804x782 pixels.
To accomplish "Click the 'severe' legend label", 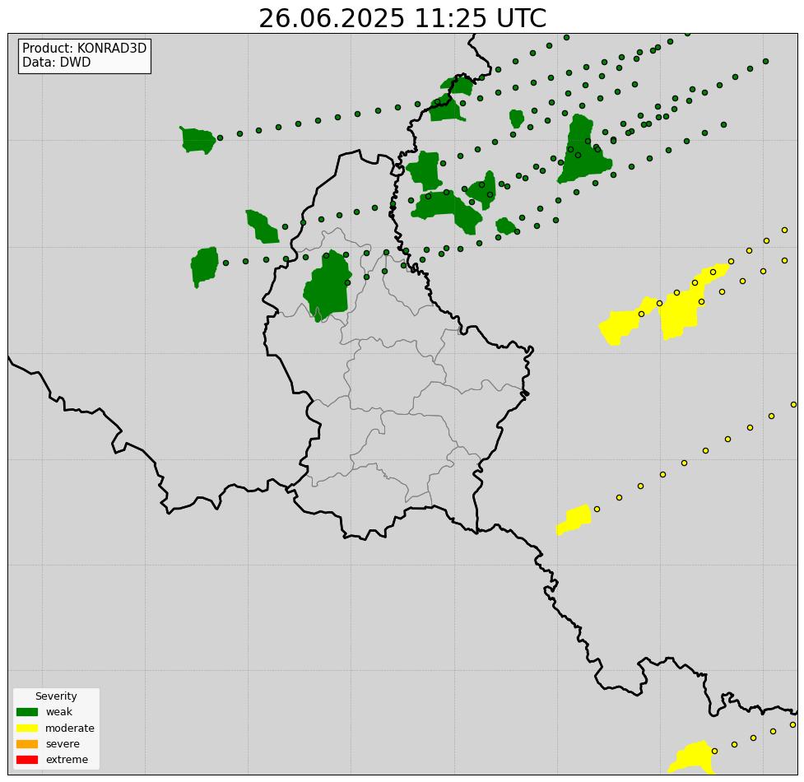I will point(63,743).
